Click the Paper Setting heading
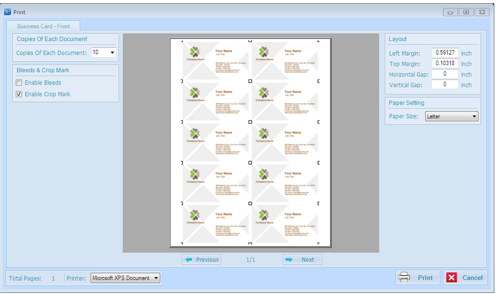The width and height of the screenshot is (497, 294). point(406,103)
